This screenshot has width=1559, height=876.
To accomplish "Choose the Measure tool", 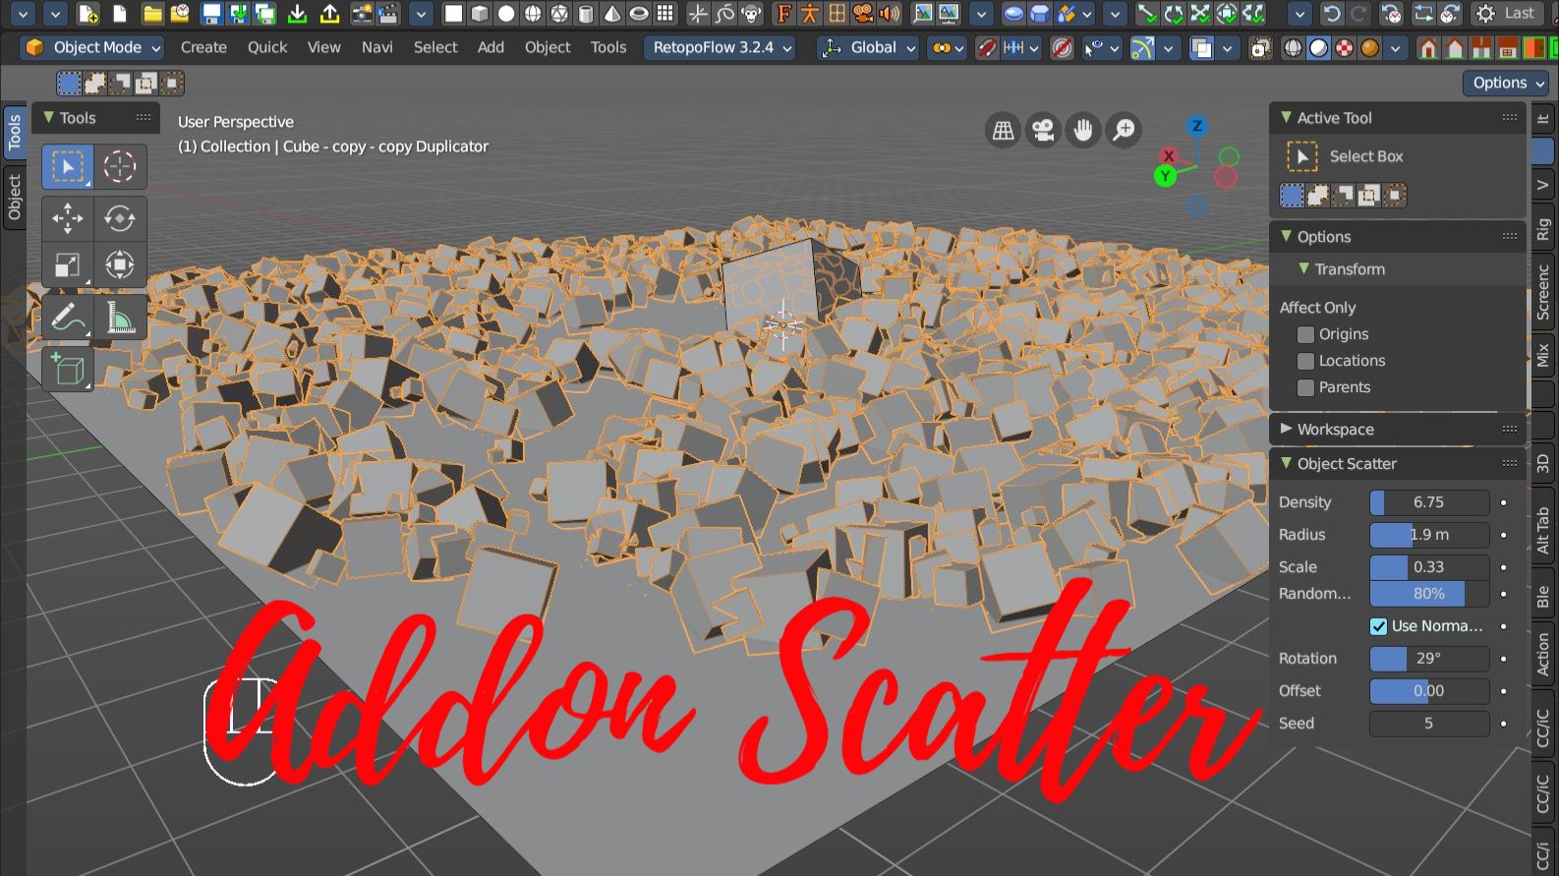I will (120, 318).
